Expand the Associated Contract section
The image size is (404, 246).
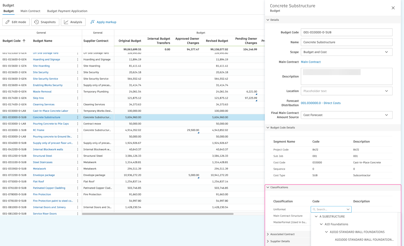268,234
